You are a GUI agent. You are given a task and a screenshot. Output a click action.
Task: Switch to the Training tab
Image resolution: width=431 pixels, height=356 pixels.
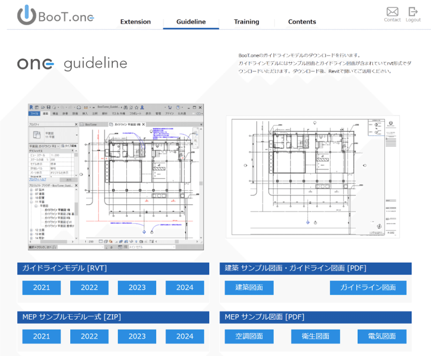coord(246,21)
